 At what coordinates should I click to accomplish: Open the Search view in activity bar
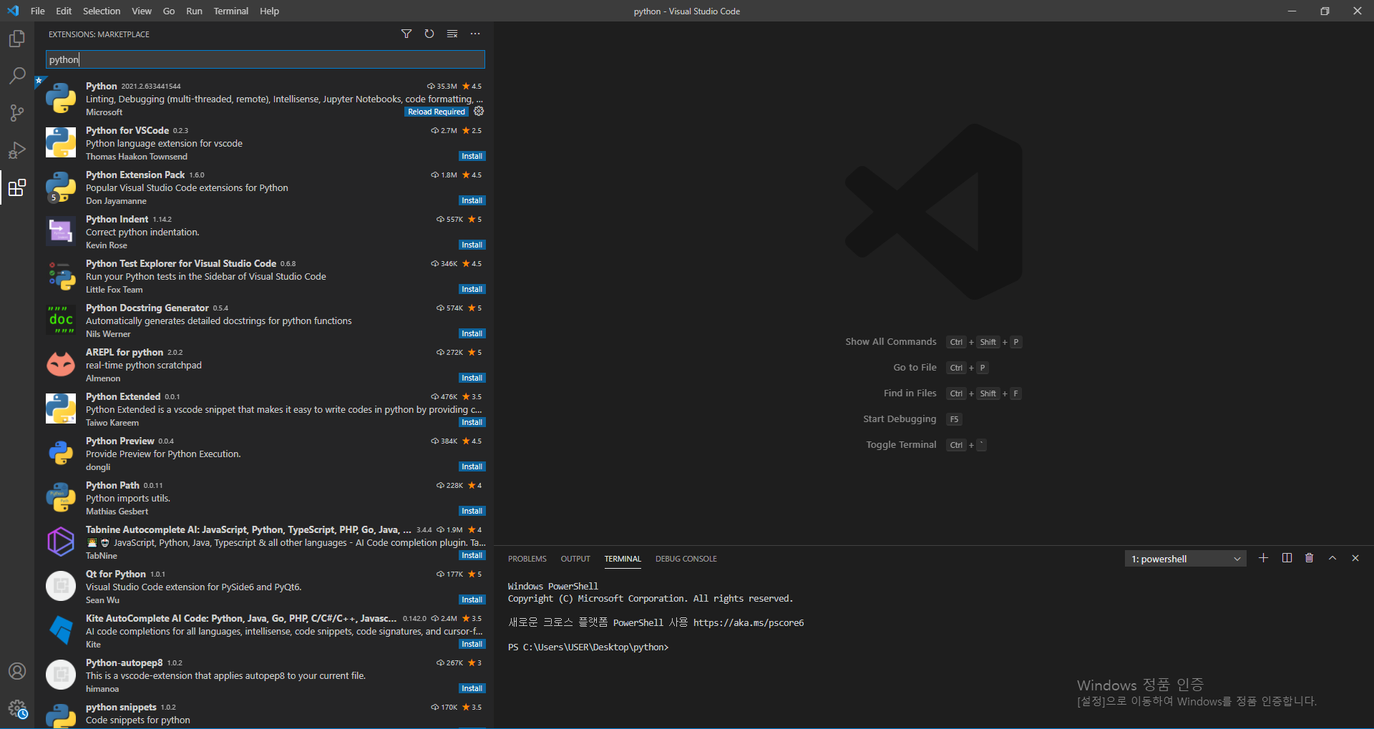tap(17, 75)
